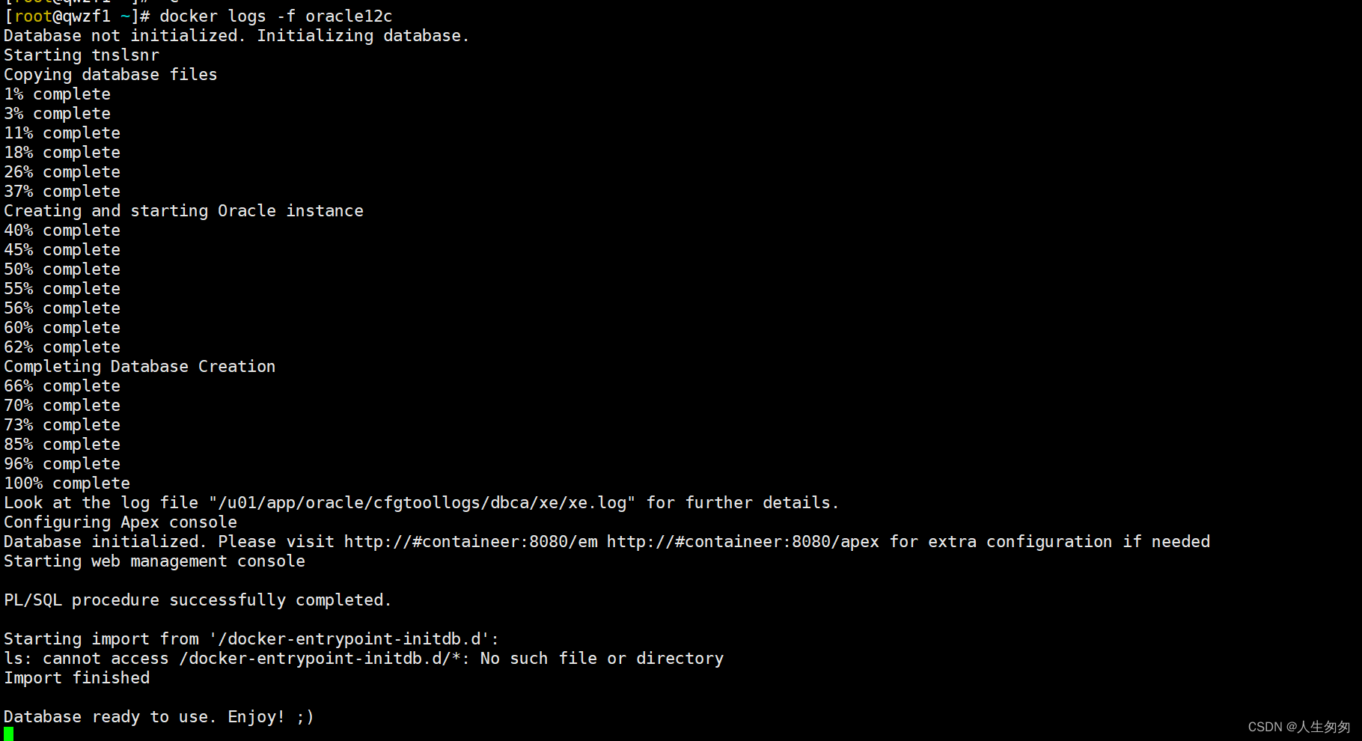Click the 'docker logs -f oracle12c' command
Screen dimensions: 1362x741
(276, 16)
